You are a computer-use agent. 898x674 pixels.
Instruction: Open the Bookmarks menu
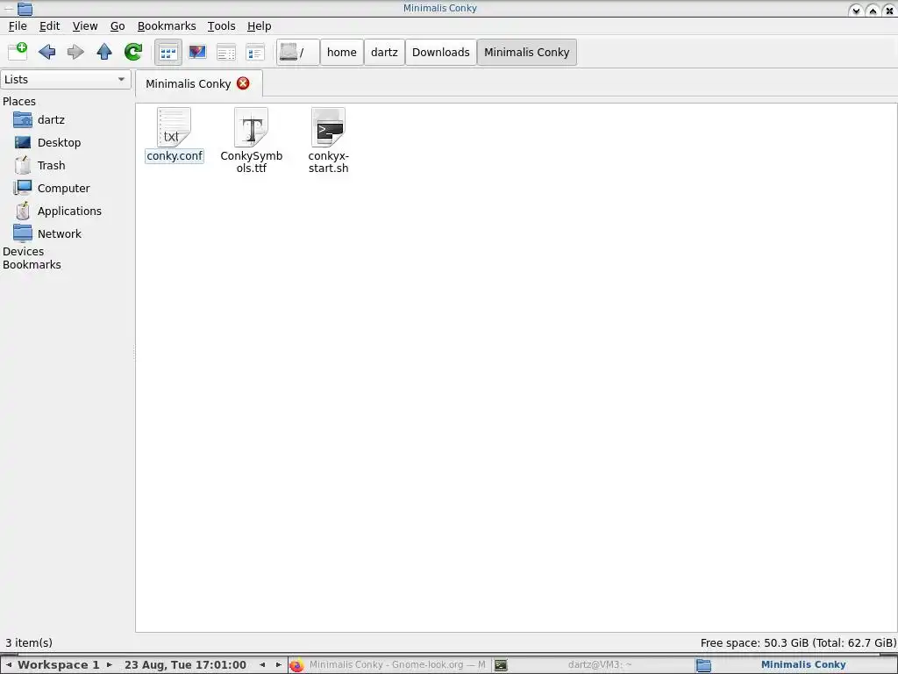(167, 25)
